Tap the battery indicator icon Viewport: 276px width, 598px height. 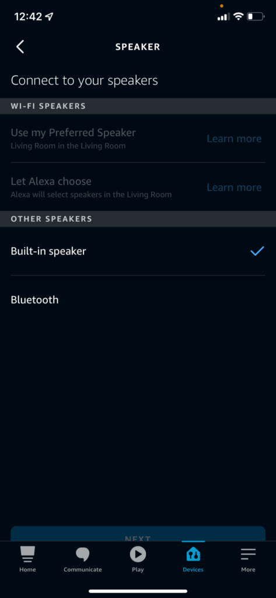(x=256, y=16)
